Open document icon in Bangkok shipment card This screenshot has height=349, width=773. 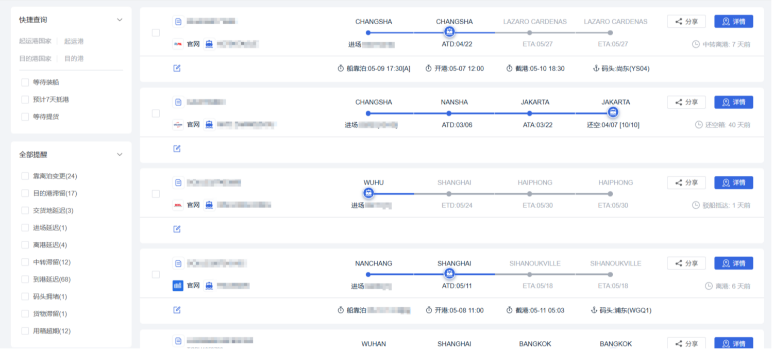point(178,341)
